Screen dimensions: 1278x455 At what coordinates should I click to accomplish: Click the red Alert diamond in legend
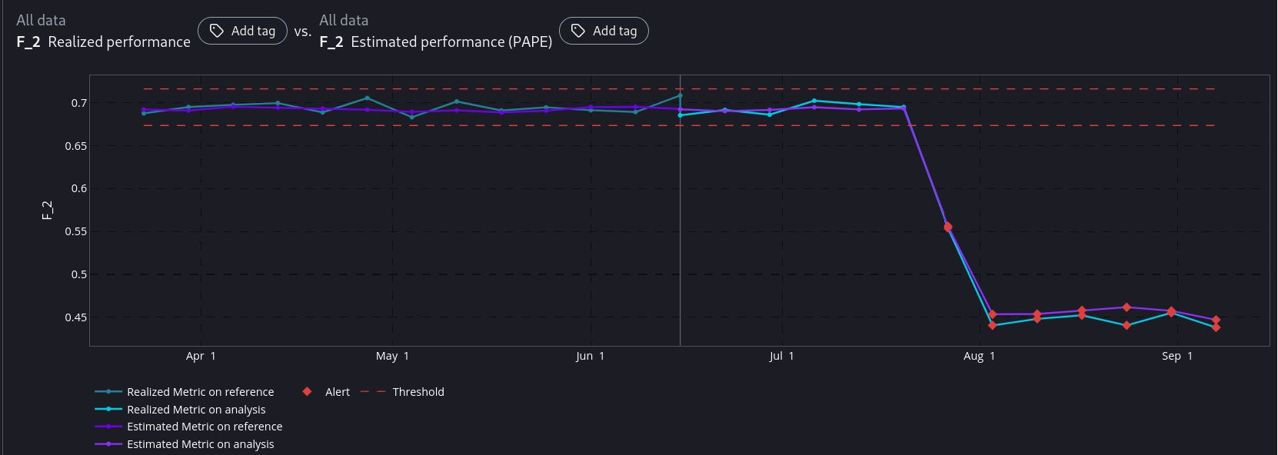point(307,392)
